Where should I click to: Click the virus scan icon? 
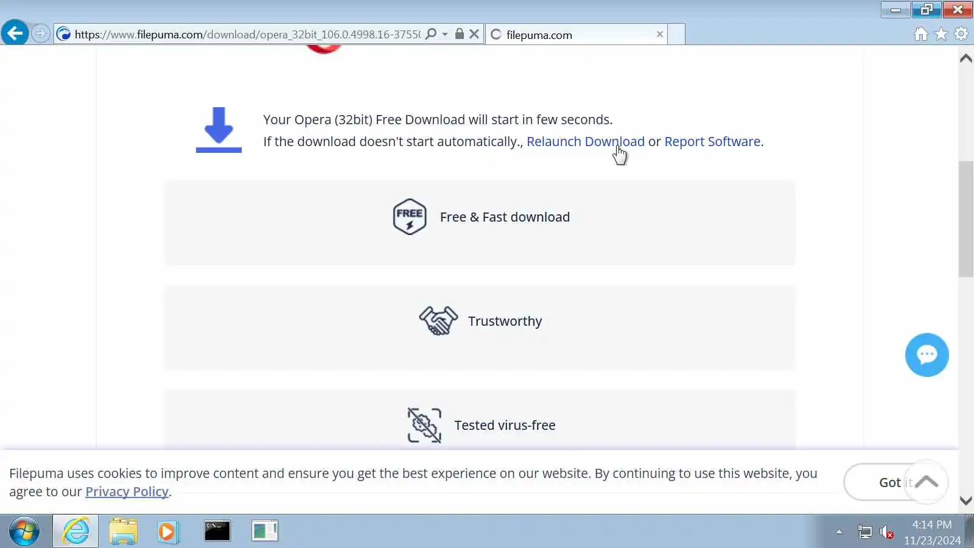(424, 425)
